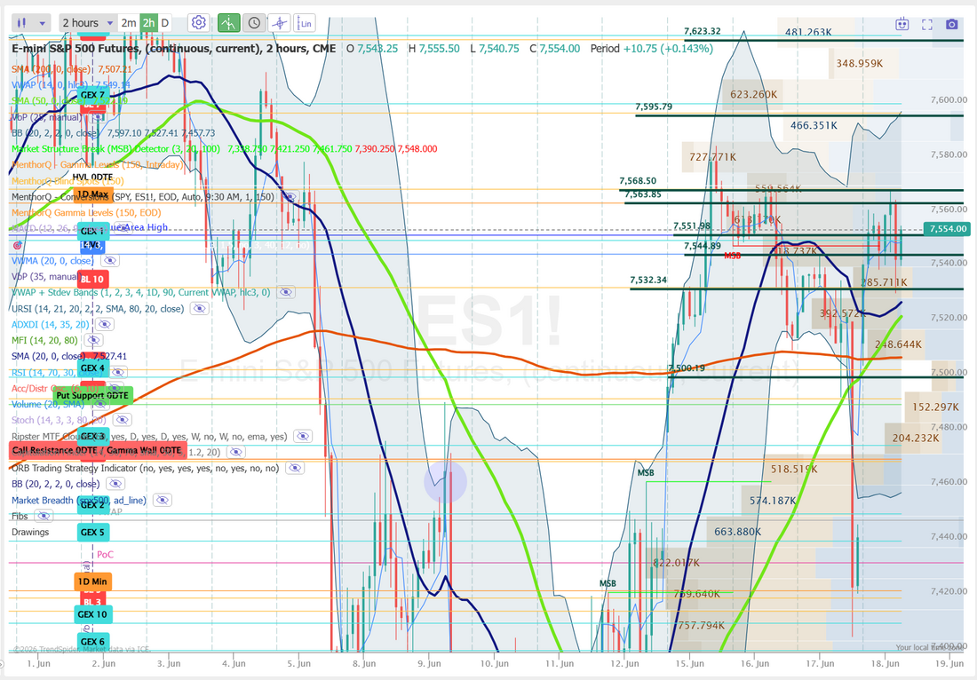Screen dimensions: 977x680
Task: Show the Stoch (14, 3, 3) indicator
Action: click(x=123, y=420)
